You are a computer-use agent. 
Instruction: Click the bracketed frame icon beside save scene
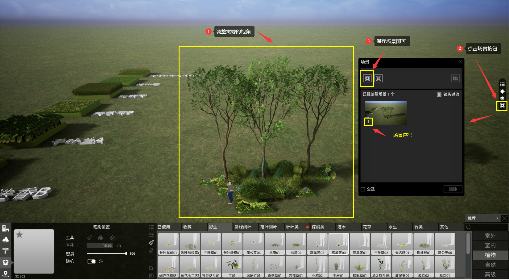click(379, 78)
